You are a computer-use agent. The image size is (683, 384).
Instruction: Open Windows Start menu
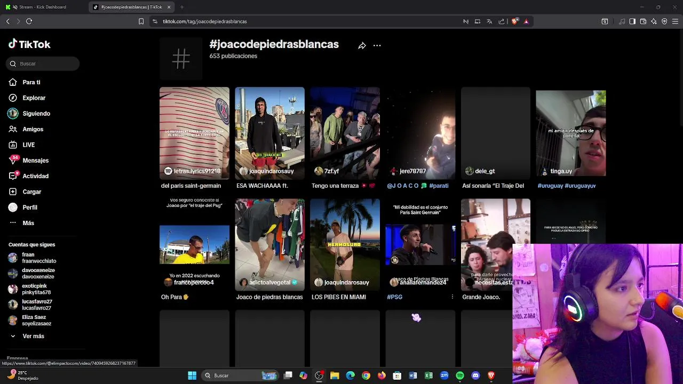[192, 375]
